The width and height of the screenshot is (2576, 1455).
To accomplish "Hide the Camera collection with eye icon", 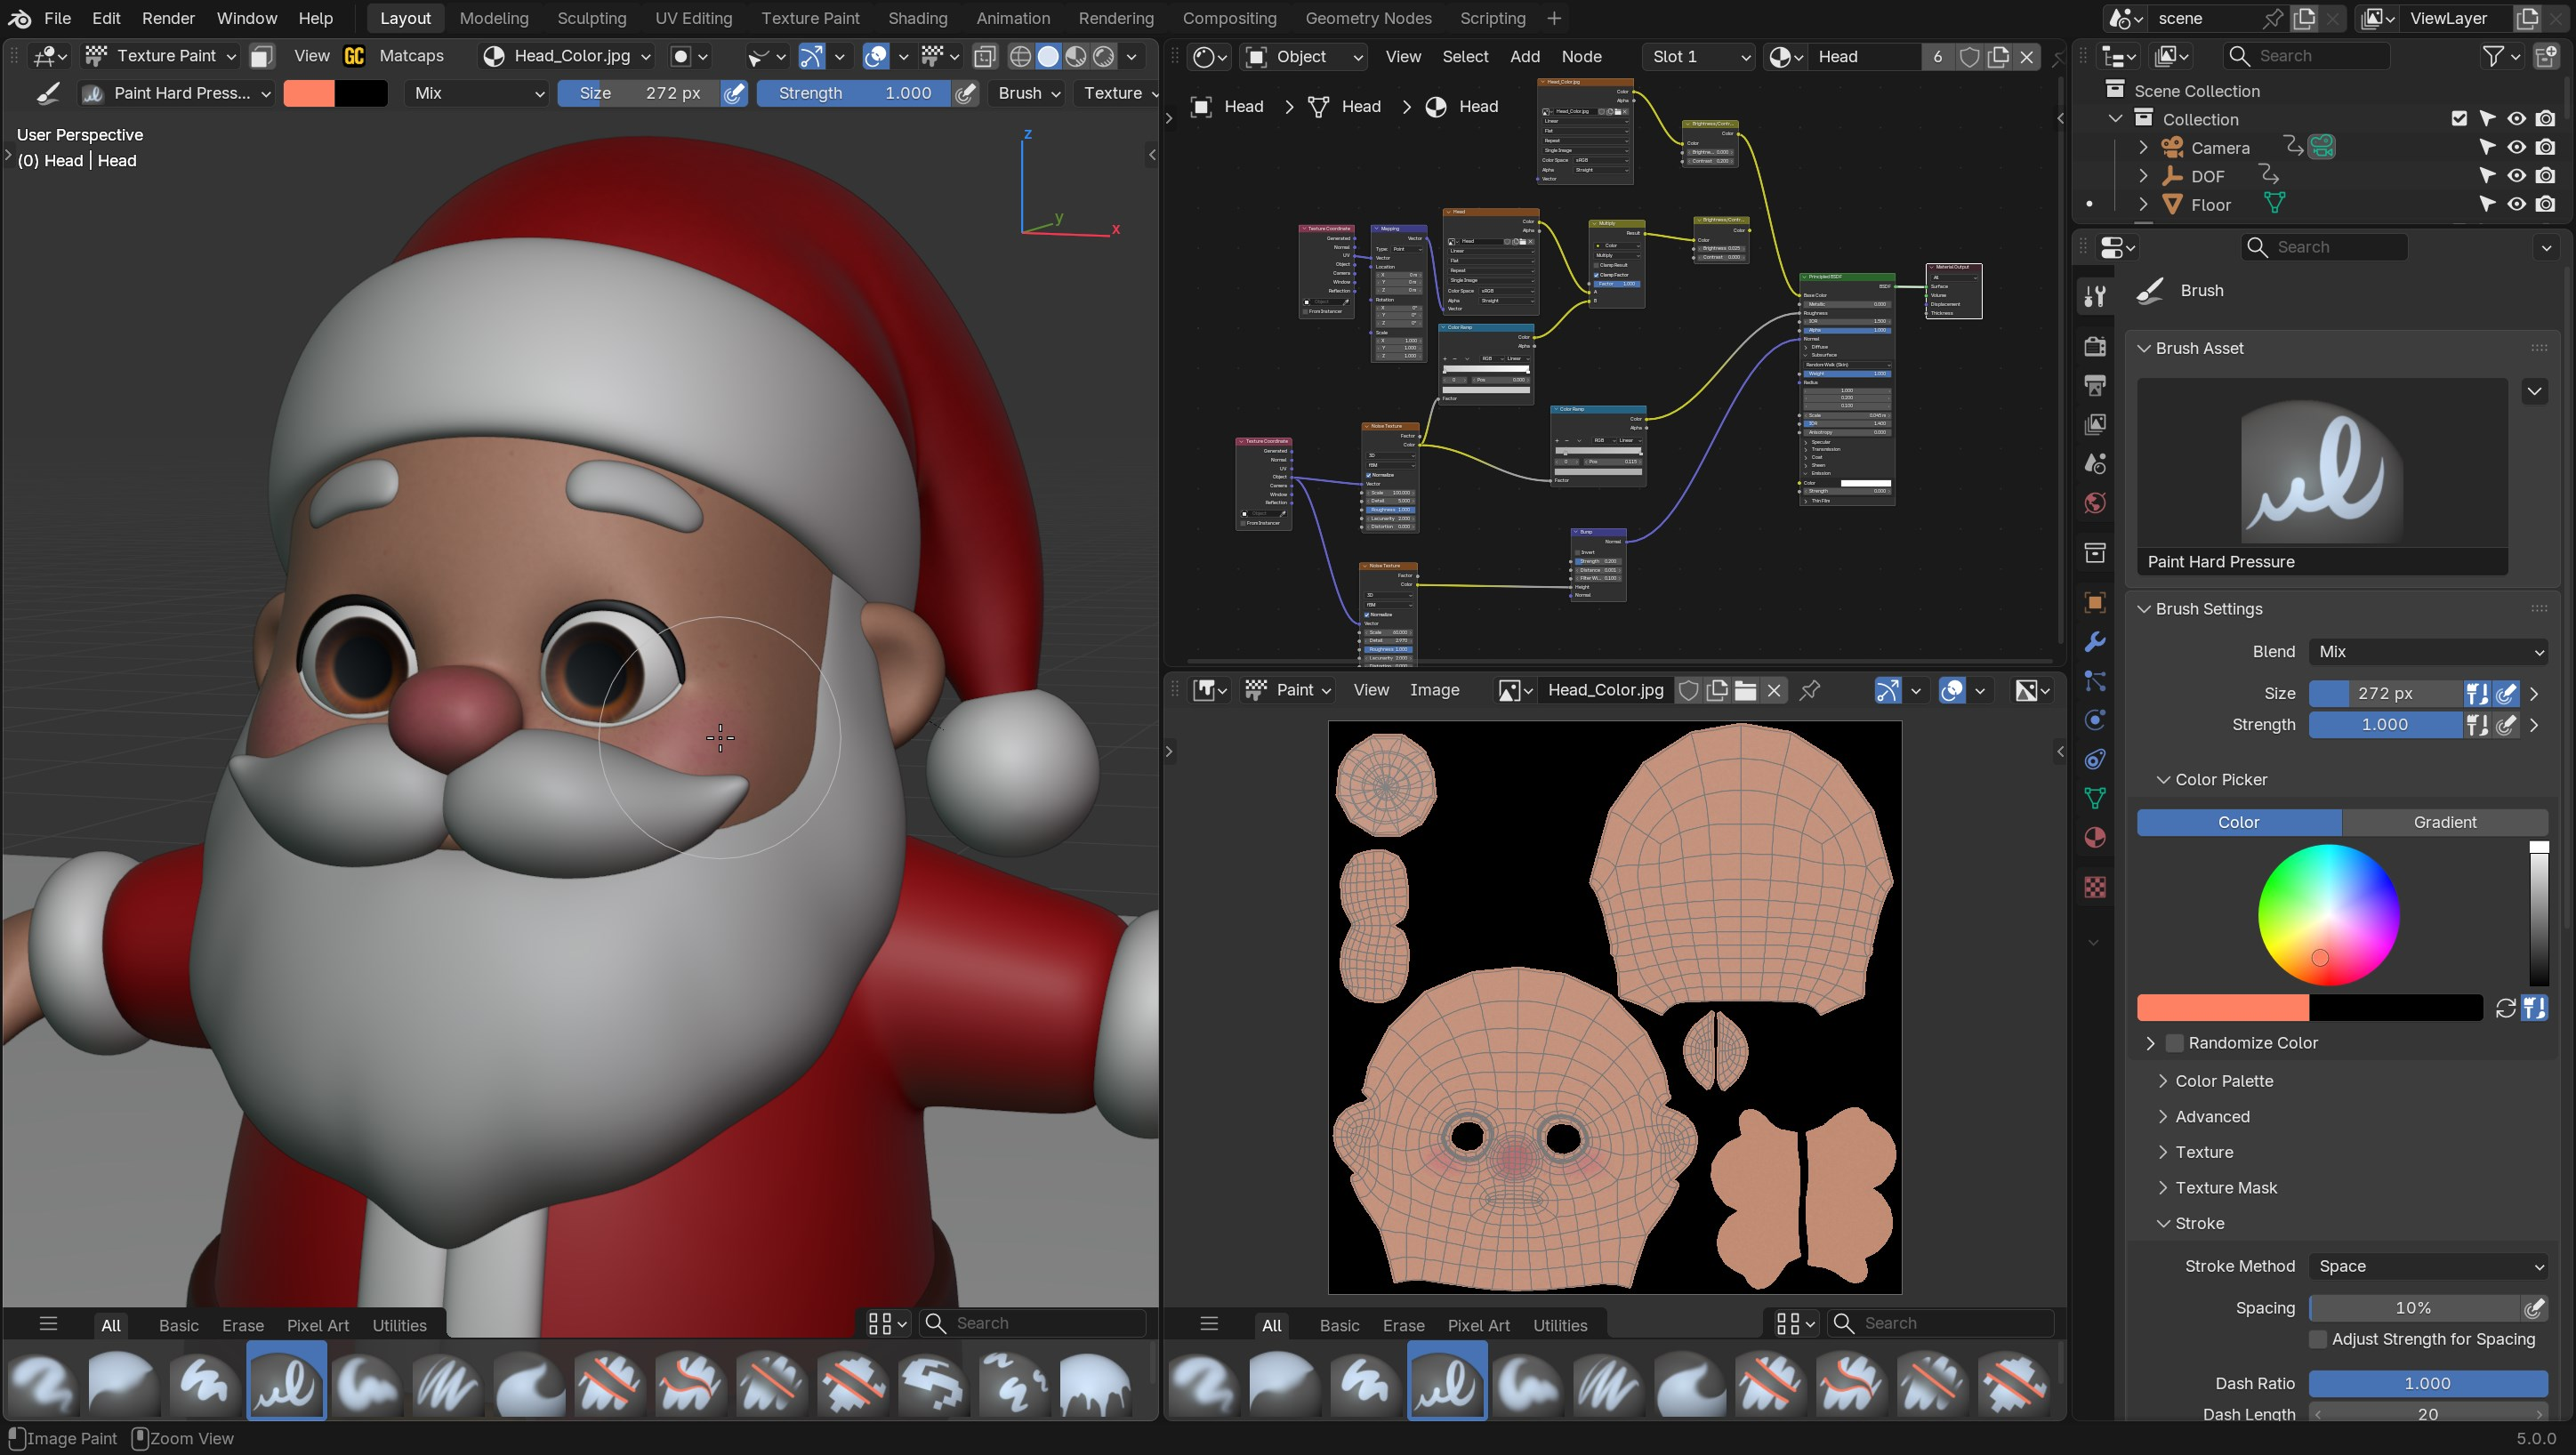I will click(x=2516, y=147).
